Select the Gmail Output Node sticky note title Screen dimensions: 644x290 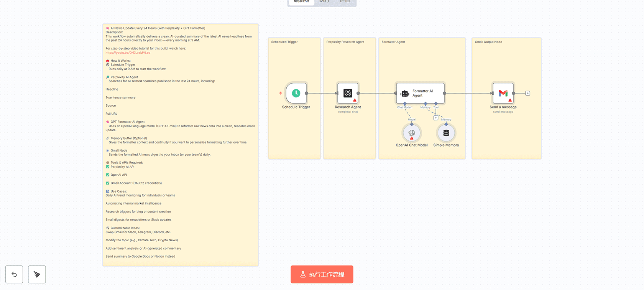pos(488,42)
